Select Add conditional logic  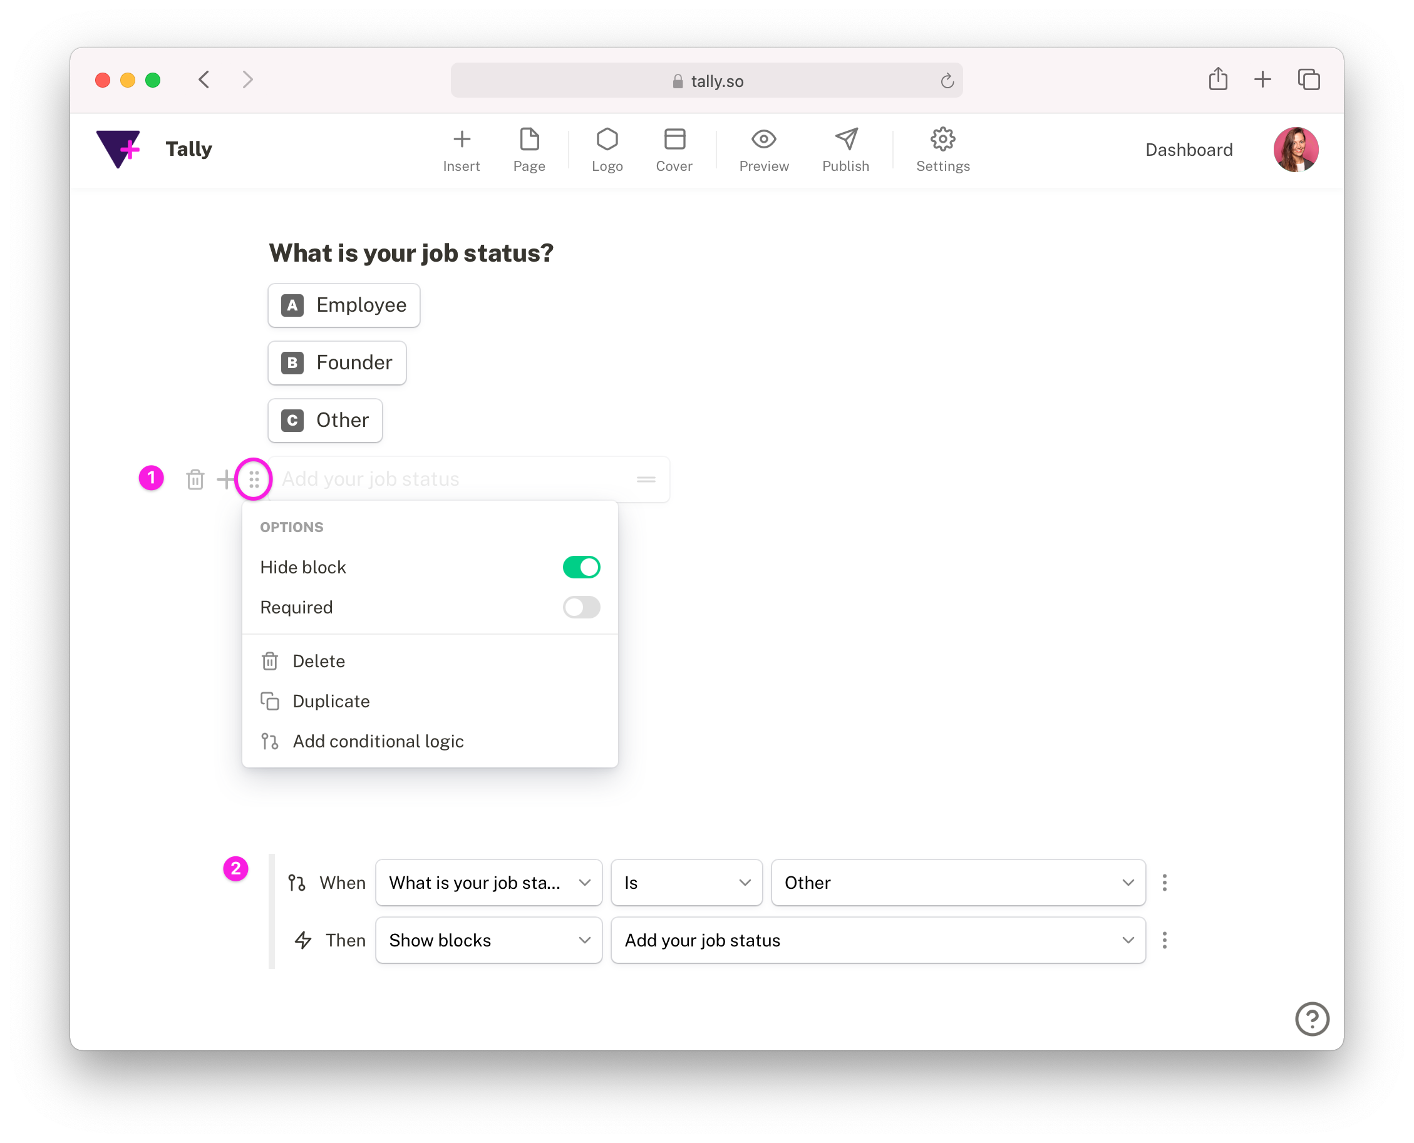click(430, 741)
